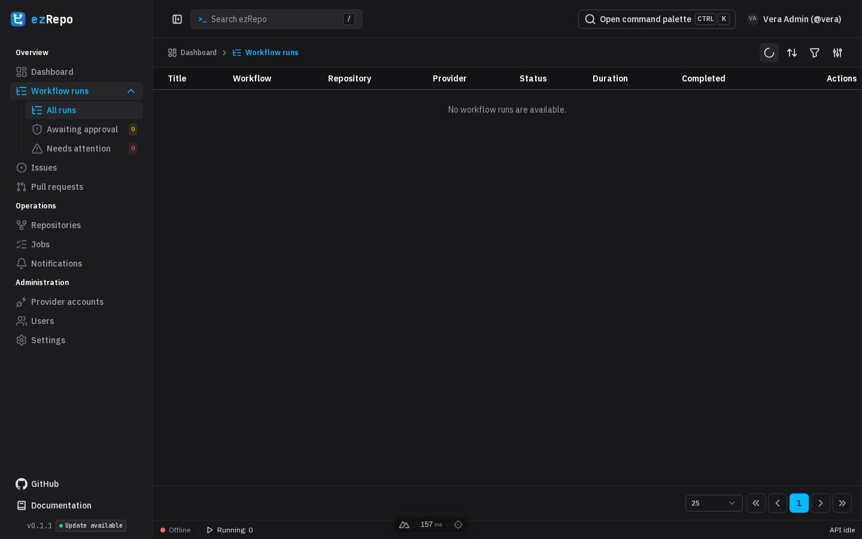Click the crosshair icon in the bottom bar
The height and width of the screenshot is (539, 862).
(458, 525)
